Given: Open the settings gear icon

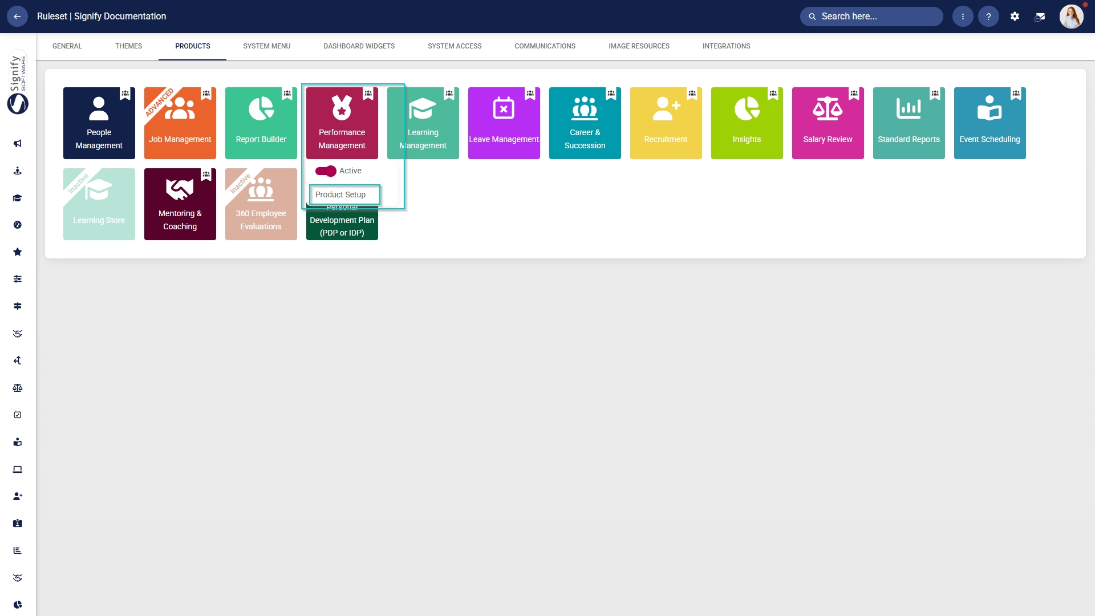Looking at the screenshot, I should (1015, 17).
